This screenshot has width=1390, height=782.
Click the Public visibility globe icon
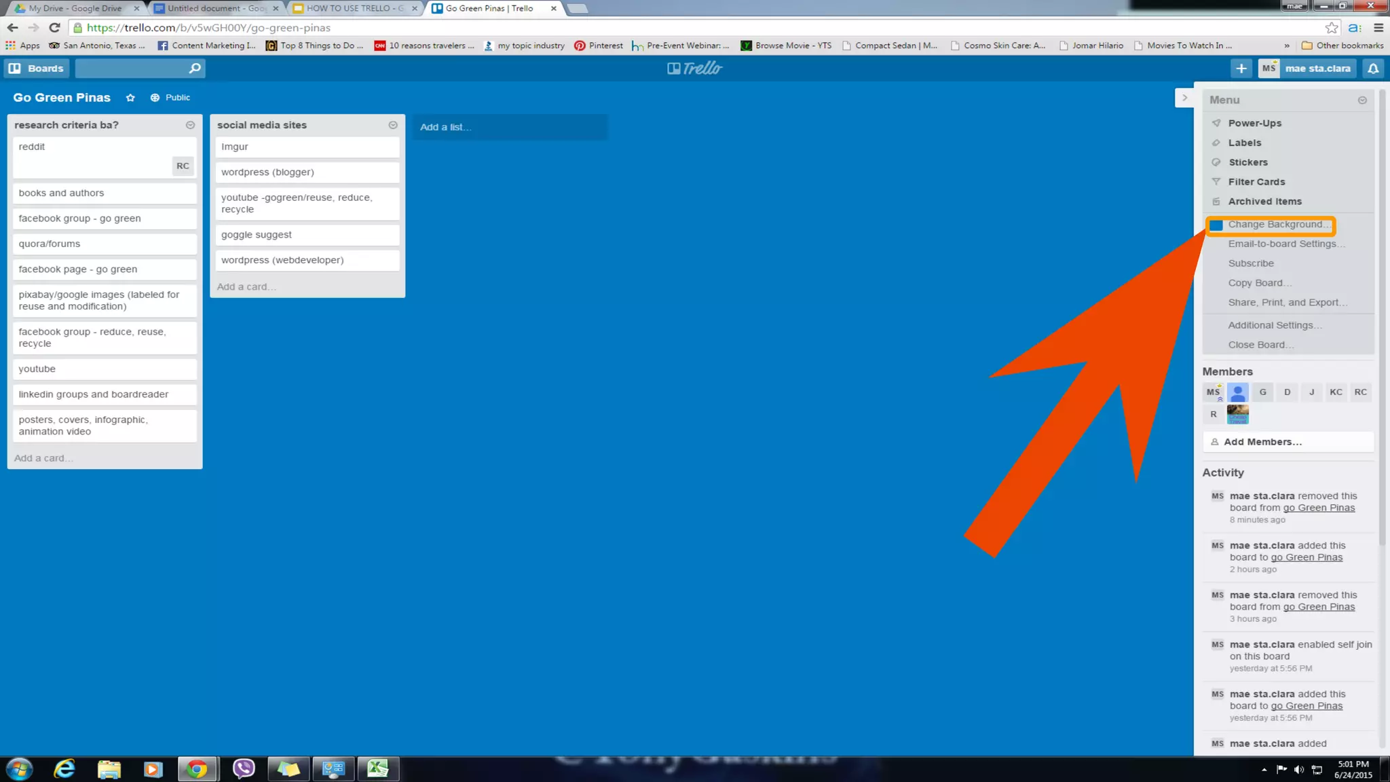pos(155,98)
